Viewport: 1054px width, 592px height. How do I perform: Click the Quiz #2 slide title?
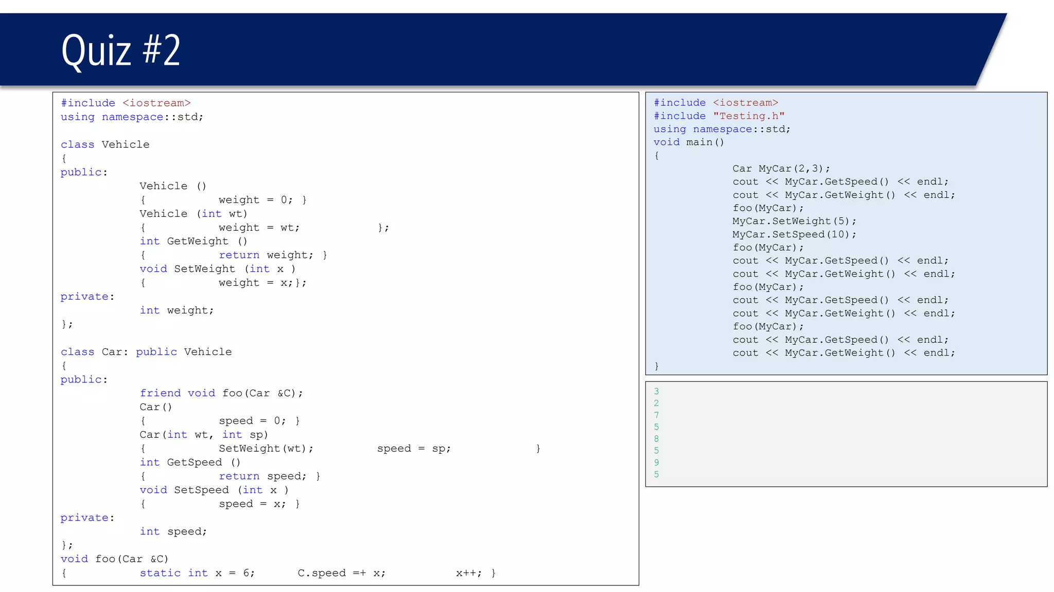click(121, 50)
